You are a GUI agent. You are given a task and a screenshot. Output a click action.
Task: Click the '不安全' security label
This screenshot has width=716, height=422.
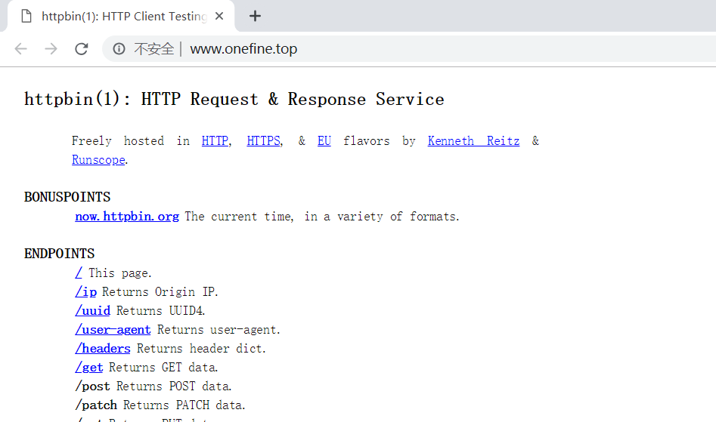pos(154,49)
